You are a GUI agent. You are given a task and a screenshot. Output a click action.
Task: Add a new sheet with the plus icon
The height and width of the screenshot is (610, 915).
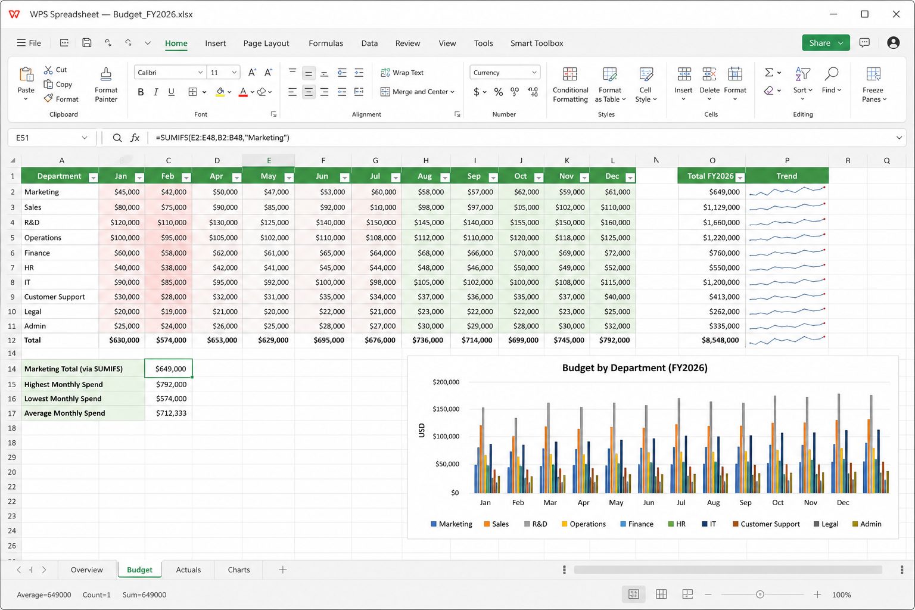click(283, 569)
